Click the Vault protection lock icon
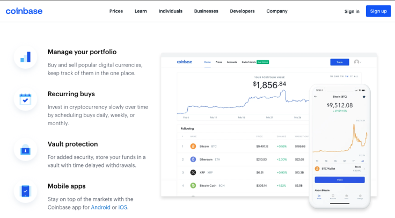The width and height of the screenshot is (395, 218). pyautogui.click(x=25, y=150)
